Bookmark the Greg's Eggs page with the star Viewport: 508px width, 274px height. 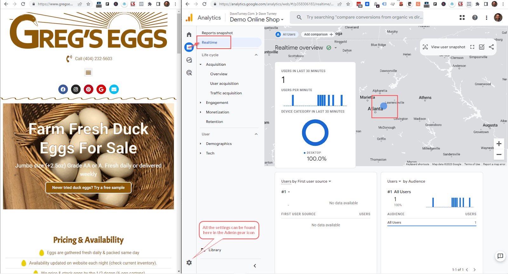tap(88, 4)
